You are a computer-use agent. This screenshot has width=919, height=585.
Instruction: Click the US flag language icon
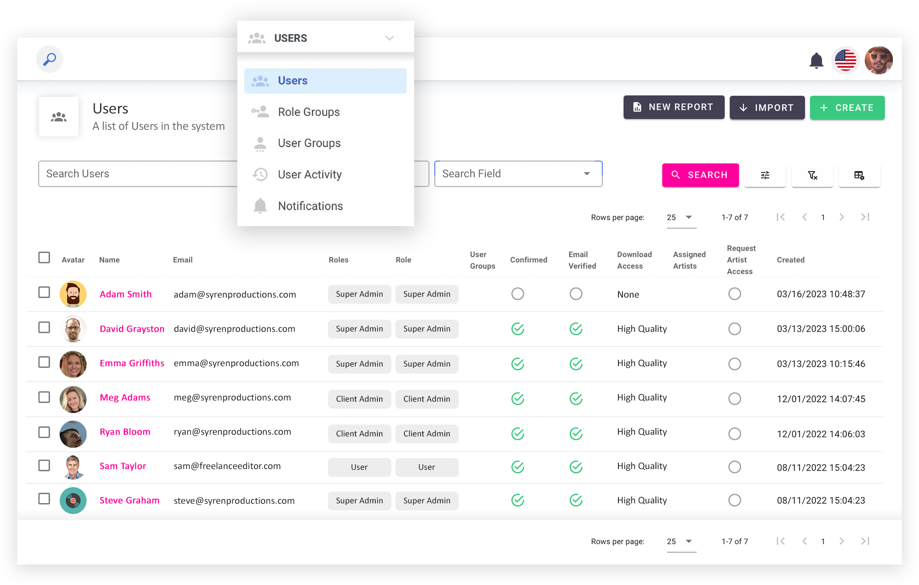click(845, 60)
